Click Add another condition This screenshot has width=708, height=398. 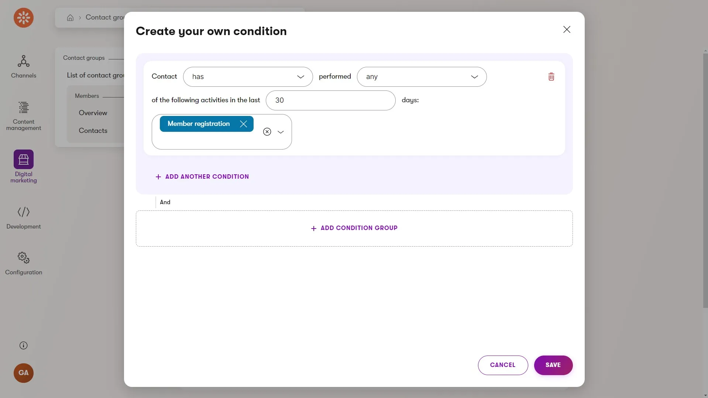[x=202, y=177]
